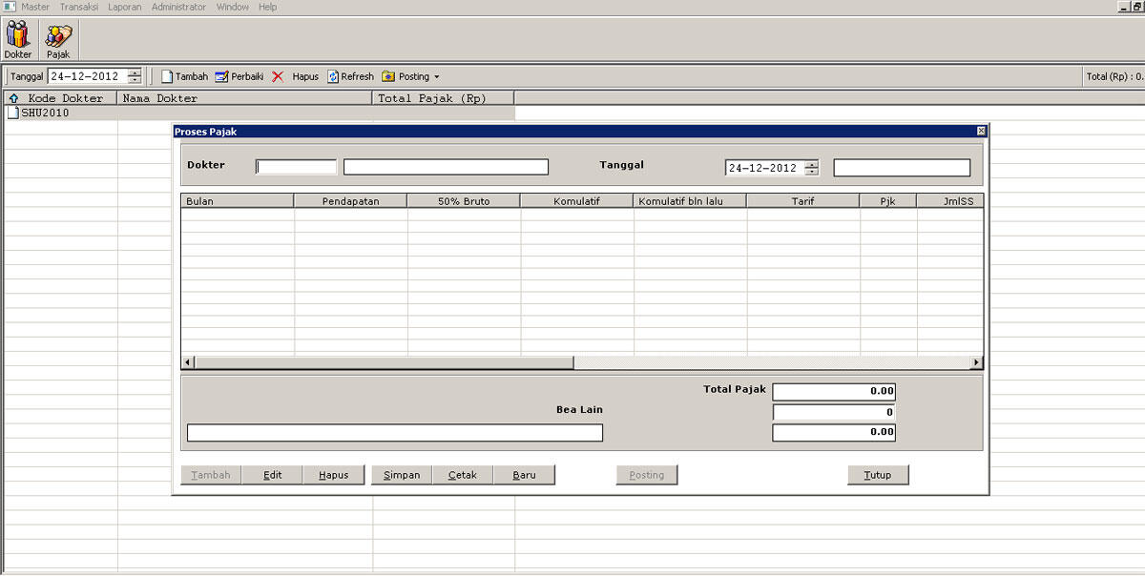Click the Edit button

(x=273, y=475)
